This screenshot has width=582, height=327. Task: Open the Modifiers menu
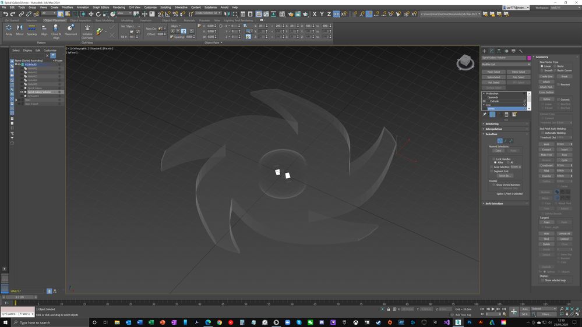[x=68, y=8]
